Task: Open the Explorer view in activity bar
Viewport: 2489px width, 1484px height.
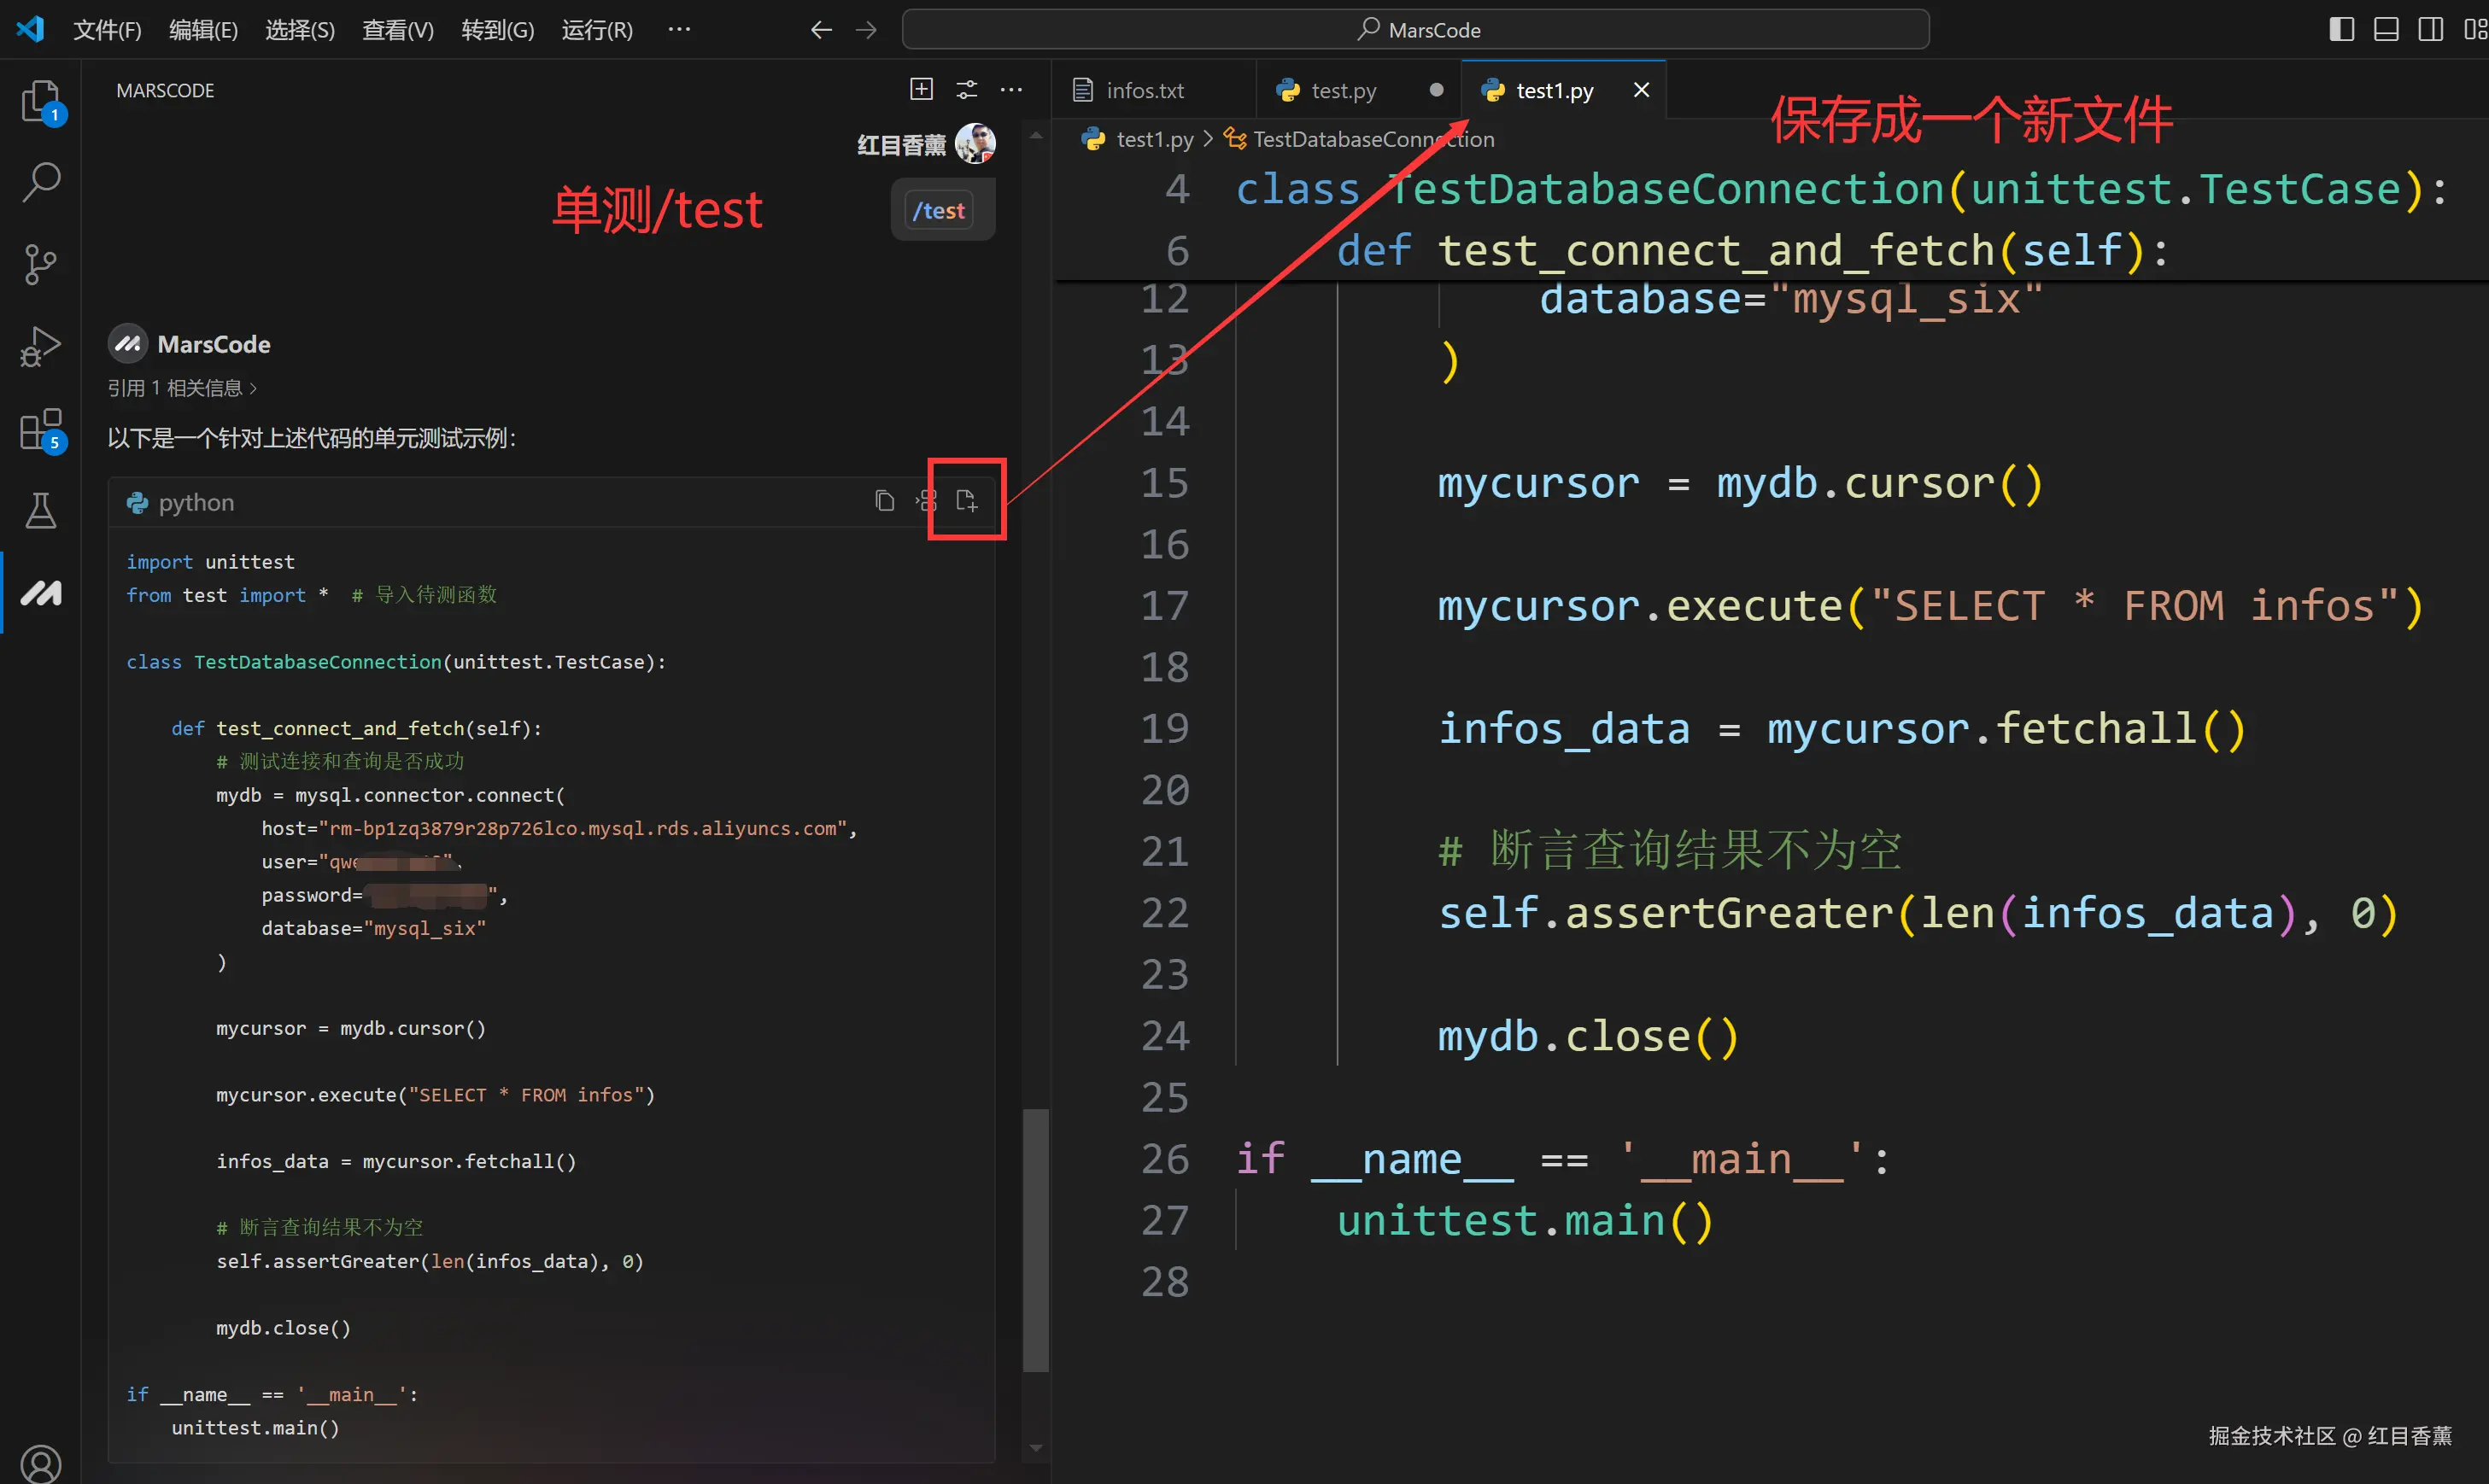Action: [x=41, y=101]
